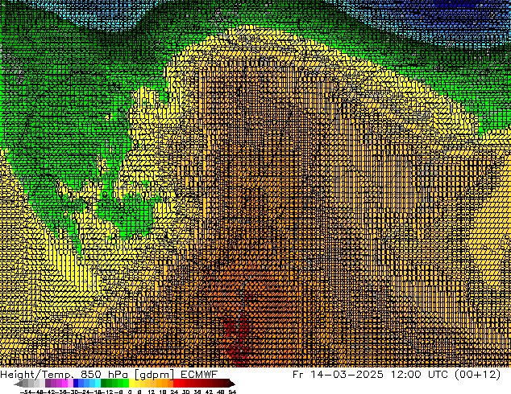Screen dimensions: 511x394
Task: Click the first yellow swatch above the '0' label
Action: point(132,383)
